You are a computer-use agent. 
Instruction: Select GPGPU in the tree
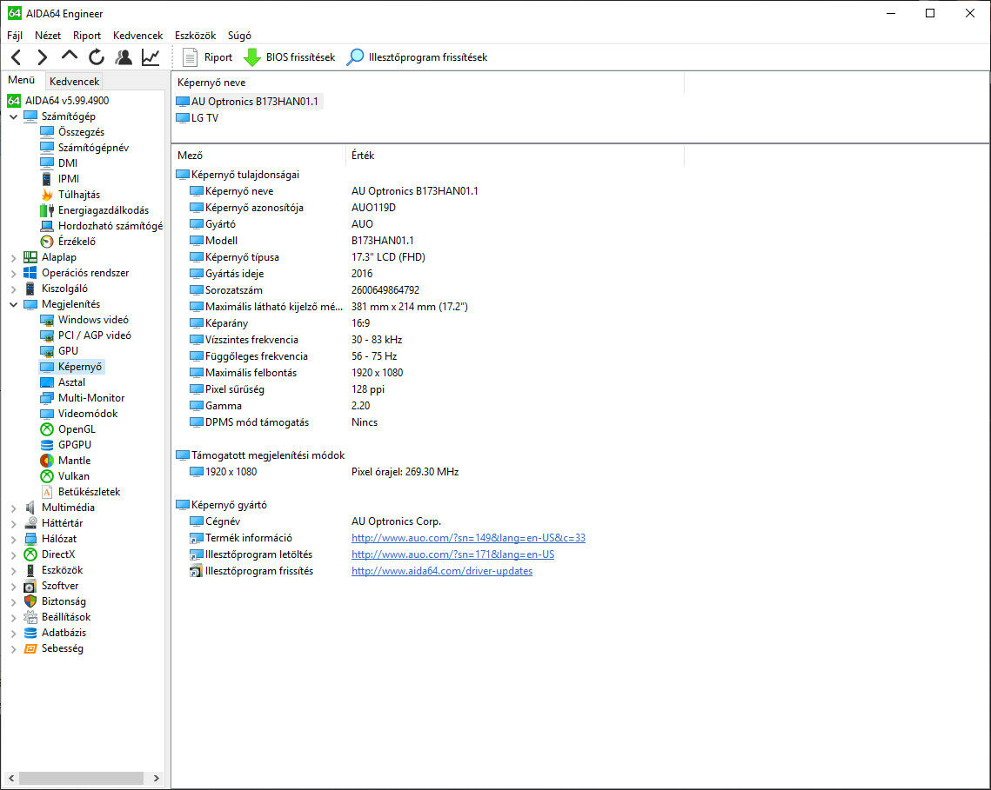(75, 445)
